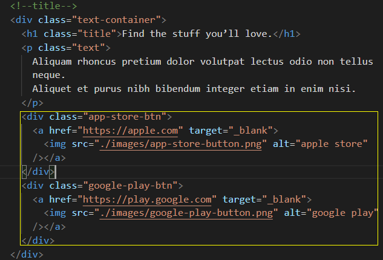
Task: Click the "app-store-btn" class value
Action: coord(125,117)
